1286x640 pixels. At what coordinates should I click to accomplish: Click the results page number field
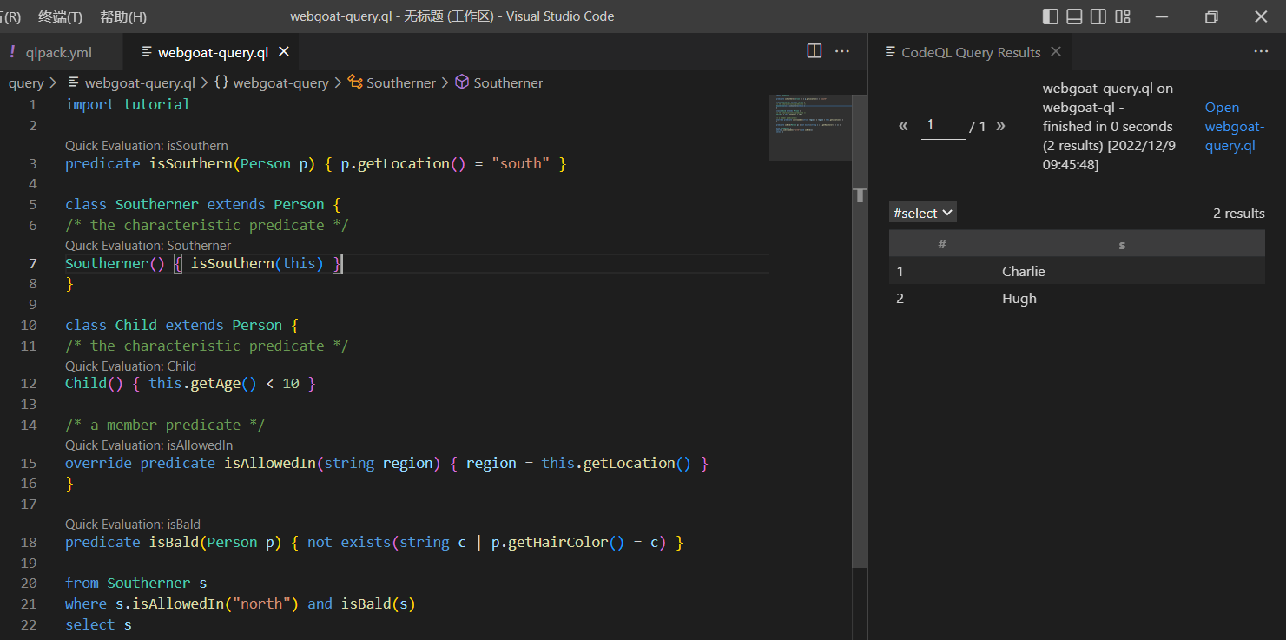point(943,125)
